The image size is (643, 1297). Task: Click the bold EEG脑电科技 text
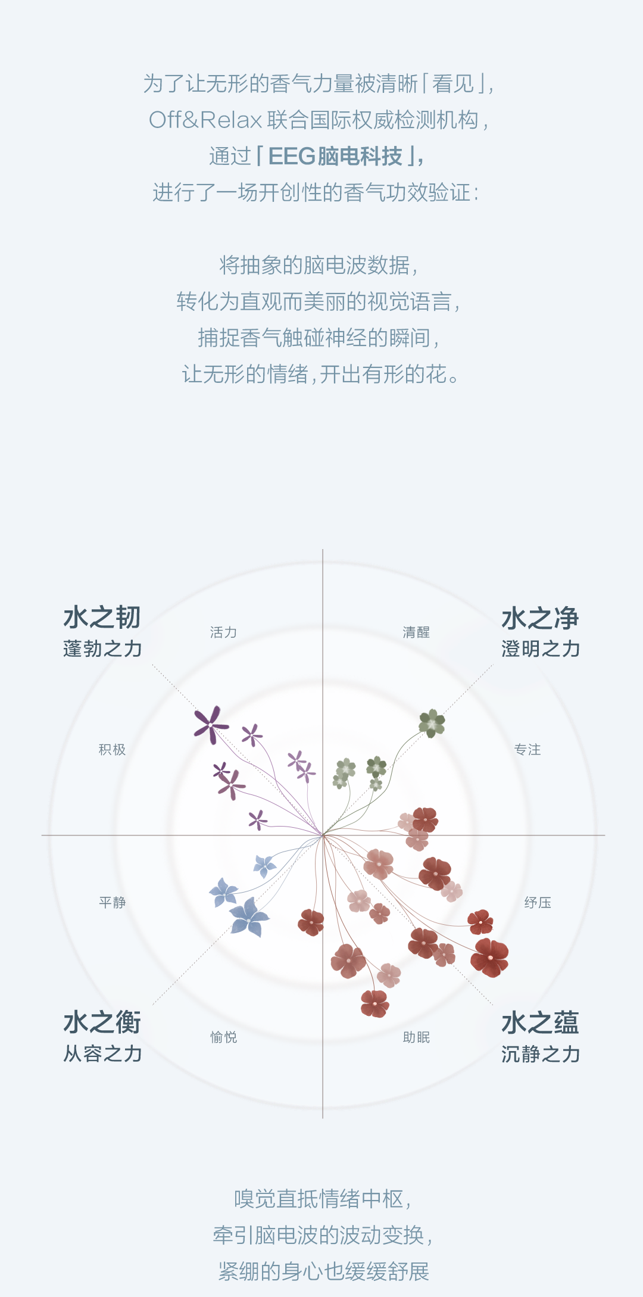[335, 156]
